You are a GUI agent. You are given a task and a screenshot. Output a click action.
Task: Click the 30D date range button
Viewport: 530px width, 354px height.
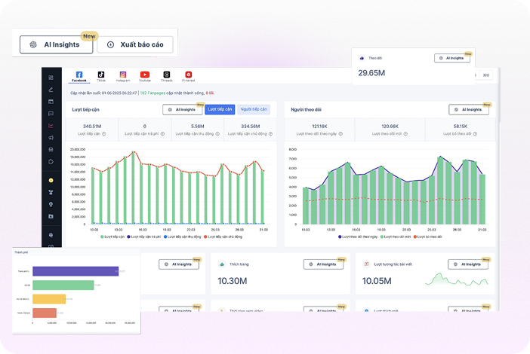point(485,75)
